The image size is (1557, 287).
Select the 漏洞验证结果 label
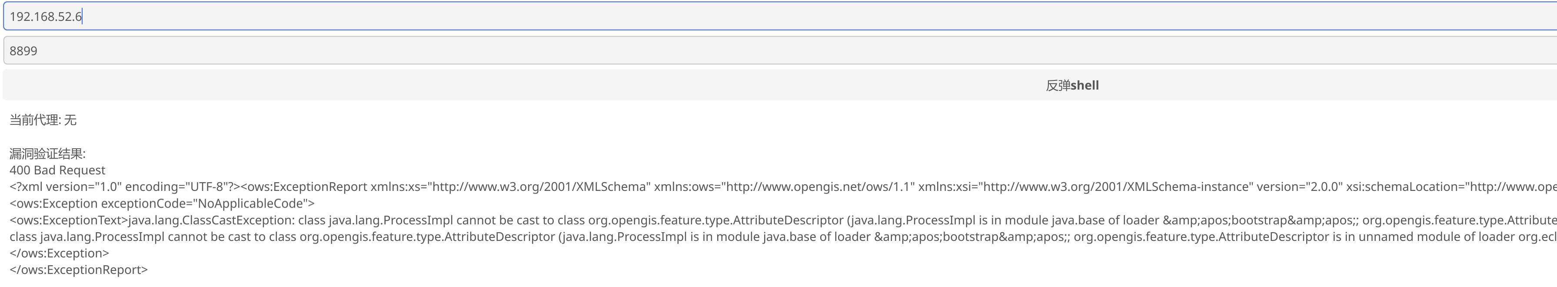48,154
